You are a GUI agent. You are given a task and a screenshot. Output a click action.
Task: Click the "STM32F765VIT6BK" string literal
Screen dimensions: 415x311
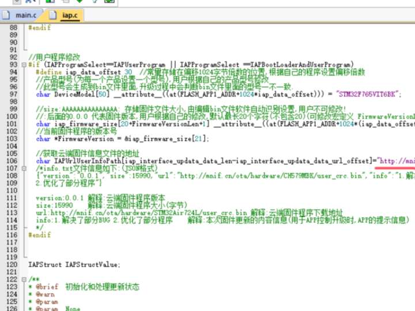(368, 94)
